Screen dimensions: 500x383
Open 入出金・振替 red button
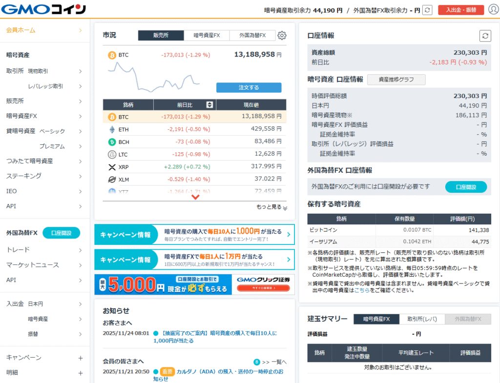(461, 10)
